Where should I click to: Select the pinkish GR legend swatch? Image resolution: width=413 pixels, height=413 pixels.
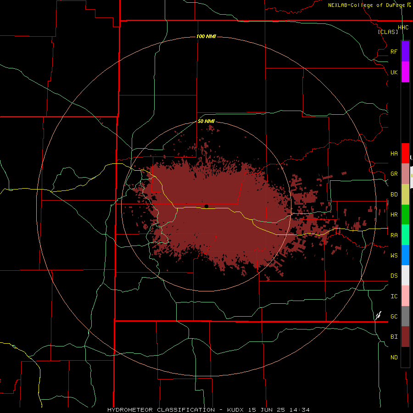405,174
